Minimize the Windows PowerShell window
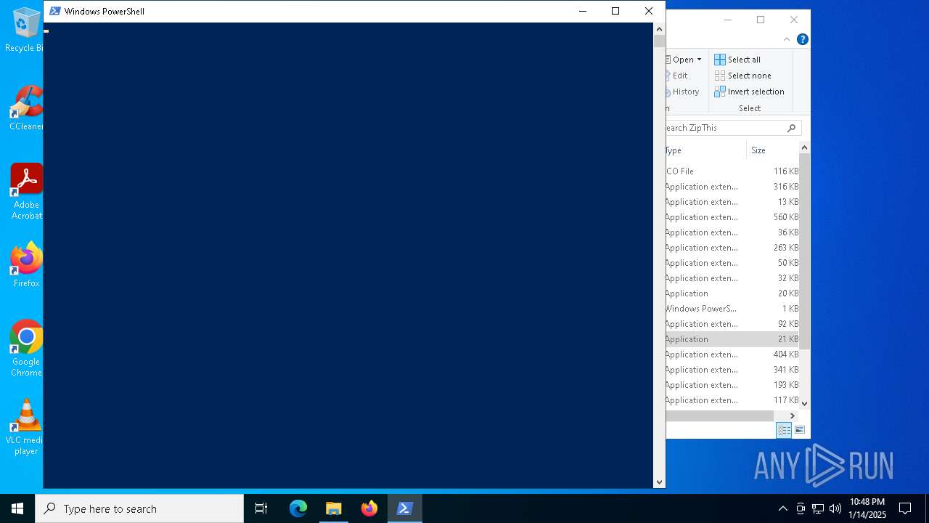This screenshot has height=523, width=929. pyautogui.click(x=582, y=11)
